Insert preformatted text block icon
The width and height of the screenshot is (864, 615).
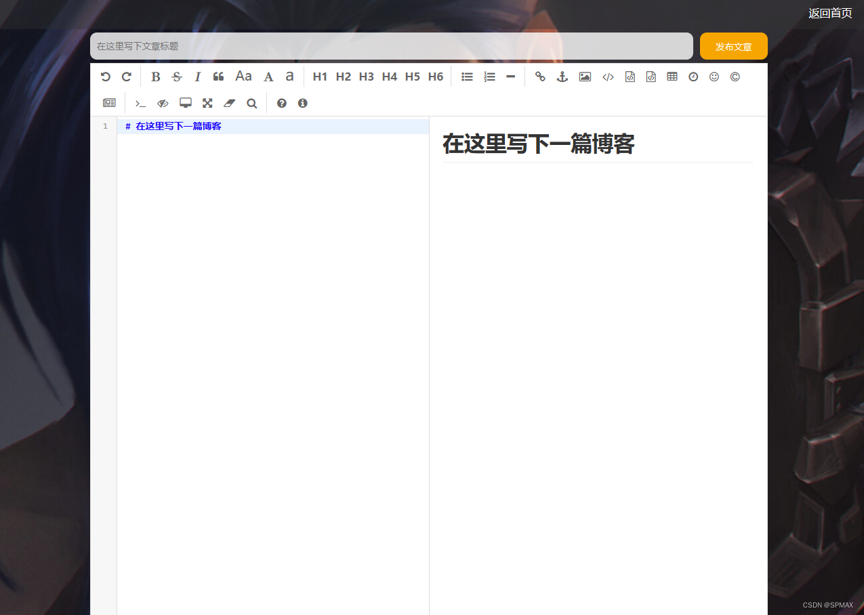pos(630,77)
